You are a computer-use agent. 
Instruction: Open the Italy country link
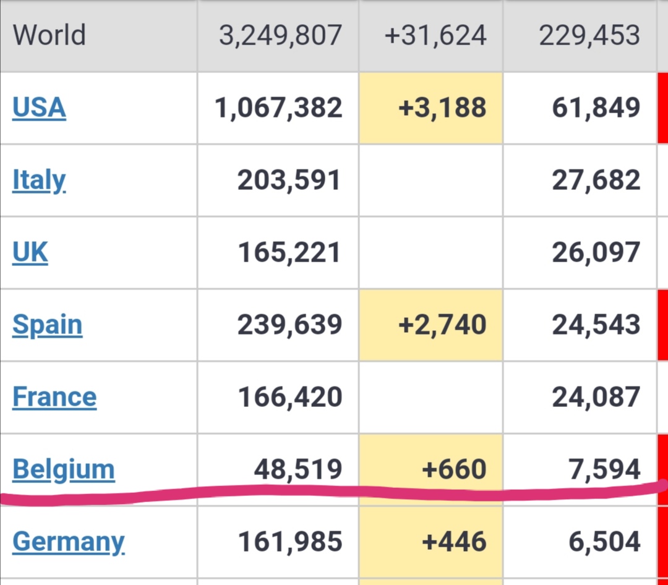point(39,180)
